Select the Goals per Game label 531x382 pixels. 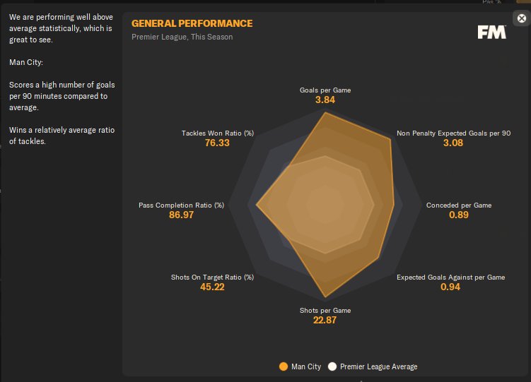pyautogui.click(x=325, y=90)
